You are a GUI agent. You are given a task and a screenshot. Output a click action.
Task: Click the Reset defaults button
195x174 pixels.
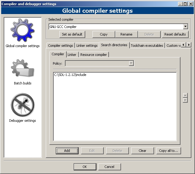175,34
